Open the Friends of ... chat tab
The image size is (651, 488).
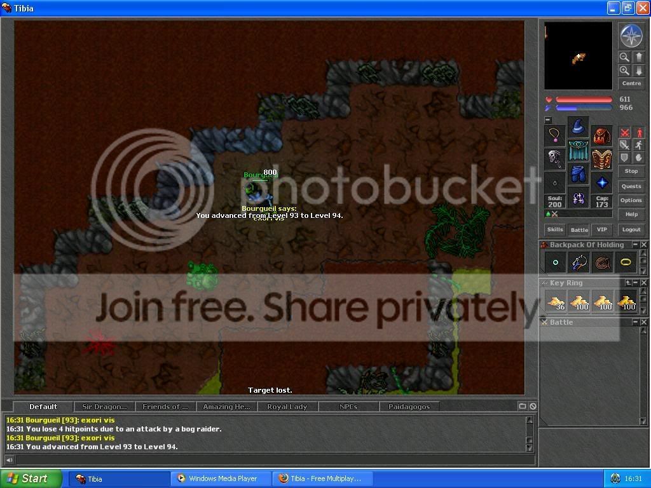pos(165,407)
